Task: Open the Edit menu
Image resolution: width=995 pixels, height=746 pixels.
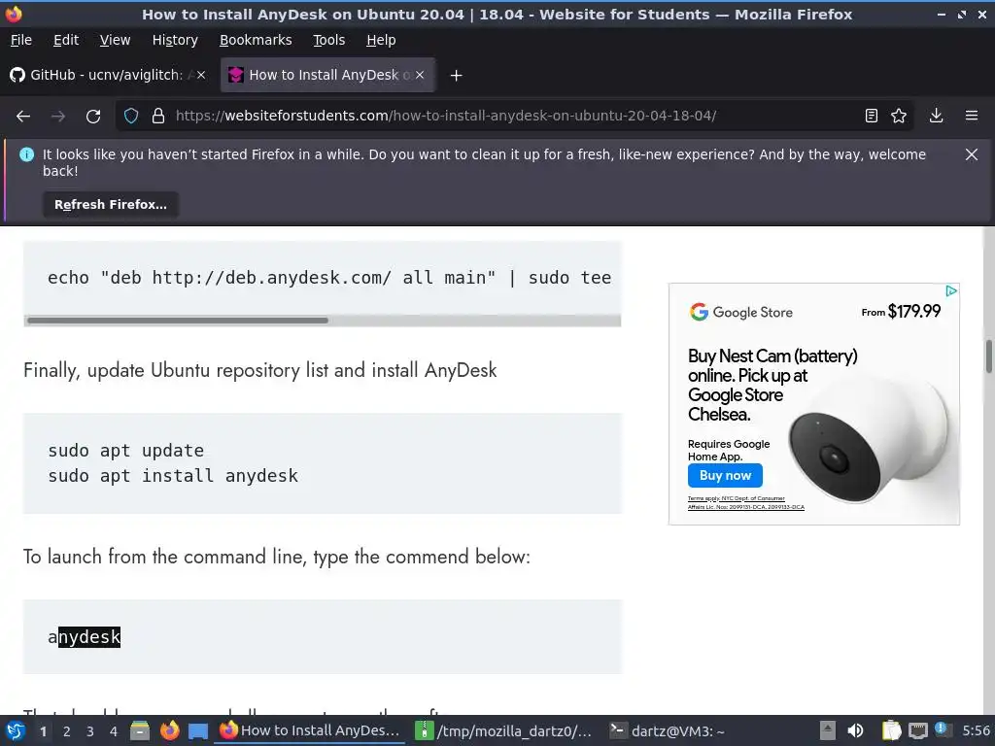Action: click(x=66, y=40)
